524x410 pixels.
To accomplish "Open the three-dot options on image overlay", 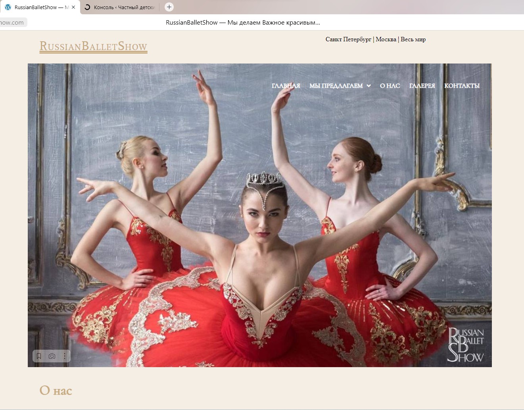I will tap(65, 356).
